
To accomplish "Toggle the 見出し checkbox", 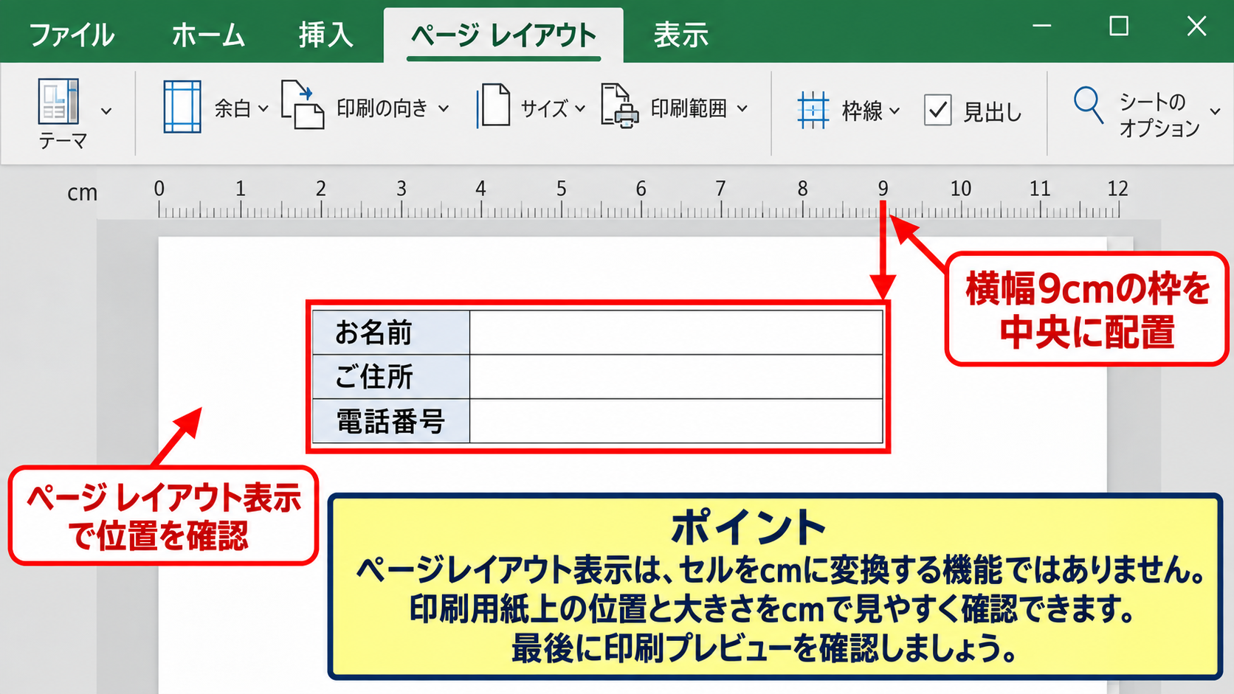I will (938, 111).
